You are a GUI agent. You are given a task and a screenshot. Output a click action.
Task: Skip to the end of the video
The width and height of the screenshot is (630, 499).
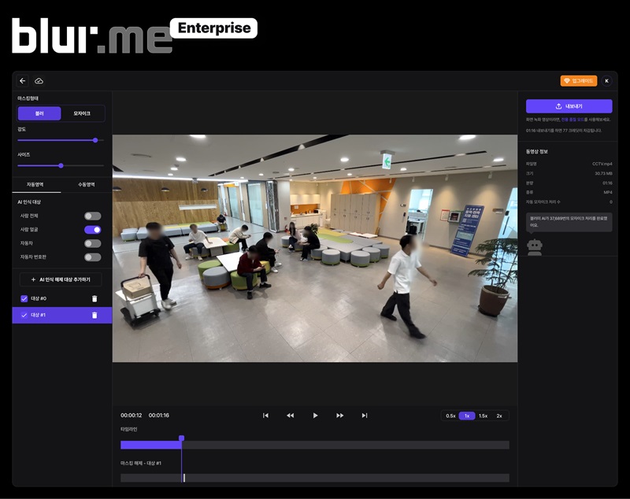pos(365,416)
